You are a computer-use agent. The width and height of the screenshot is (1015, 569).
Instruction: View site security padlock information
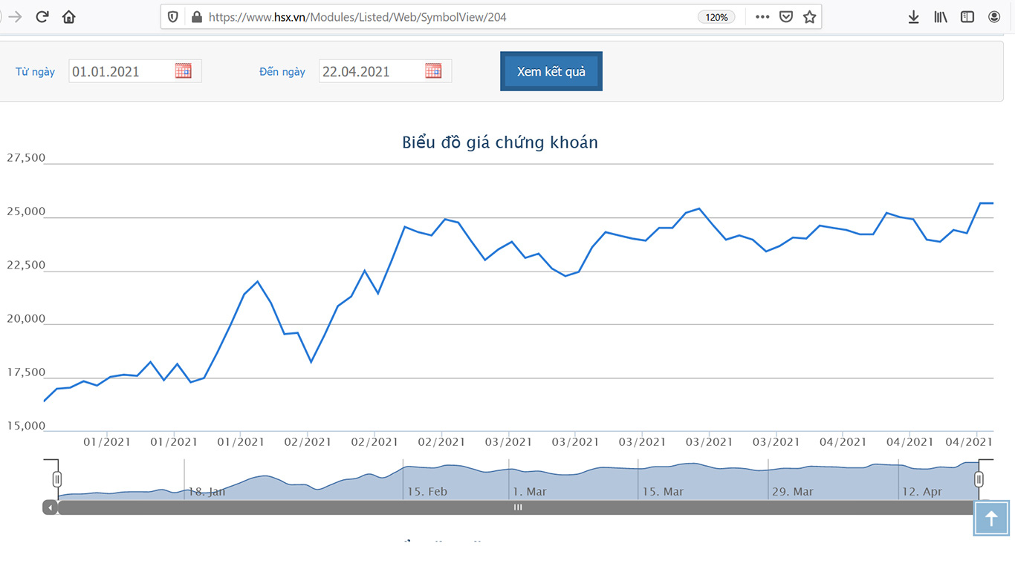tap(196, 16)
